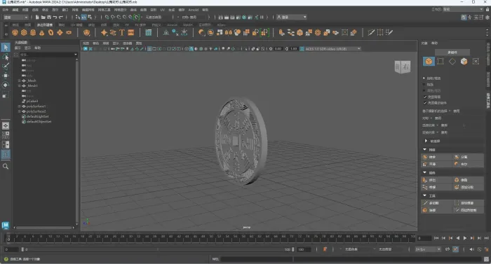Toggle the playback loop button

[448, 249]
